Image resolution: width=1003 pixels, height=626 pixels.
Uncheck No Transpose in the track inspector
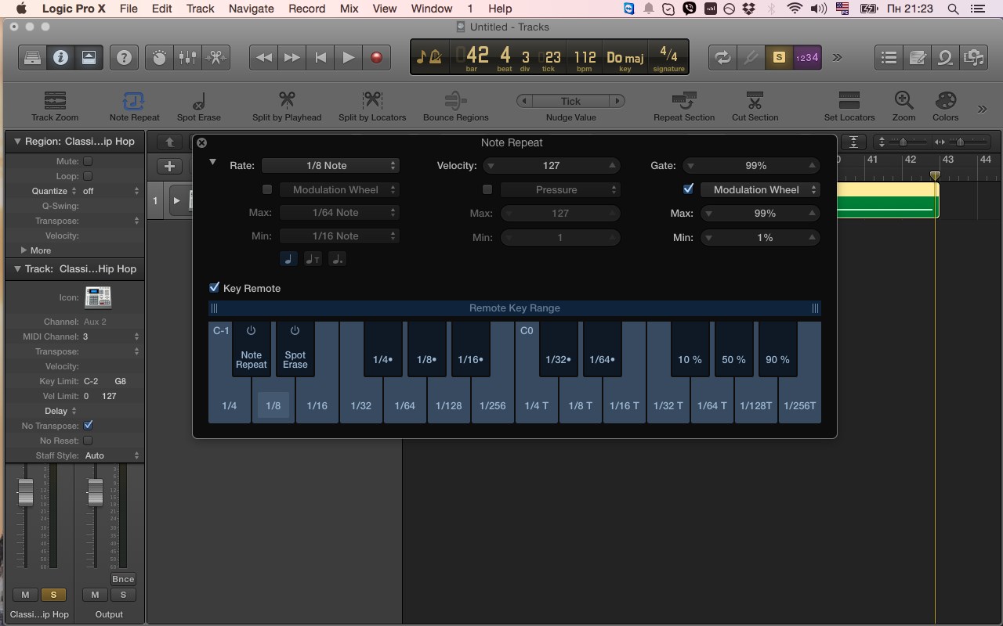coord(89,426)
